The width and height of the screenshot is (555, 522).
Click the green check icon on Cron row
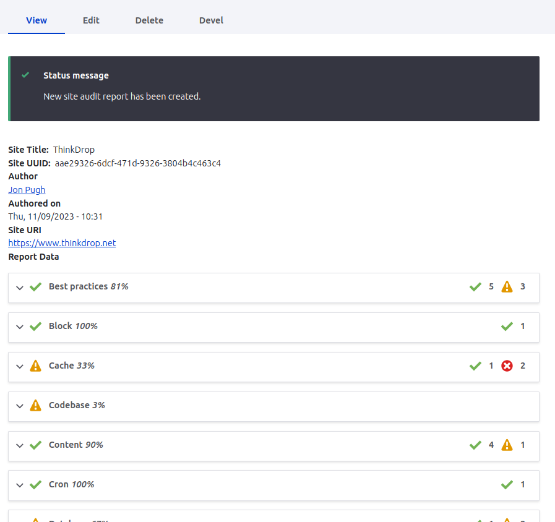pyautogui.click(x=507, y=484)
